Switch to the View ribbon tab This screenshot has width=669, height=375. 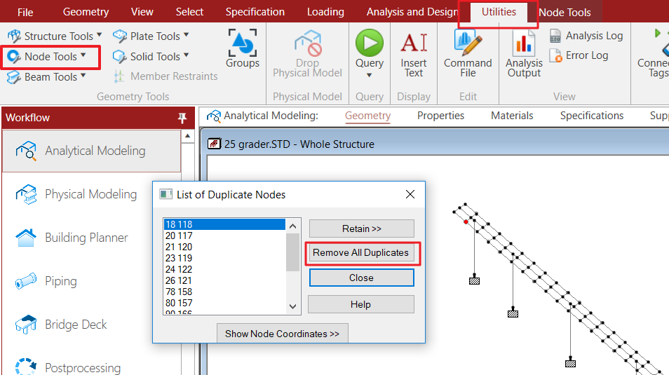click(142, 12)
